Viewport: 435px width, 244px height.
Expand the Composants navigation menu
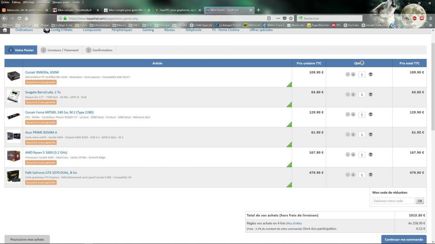point(92,30)
